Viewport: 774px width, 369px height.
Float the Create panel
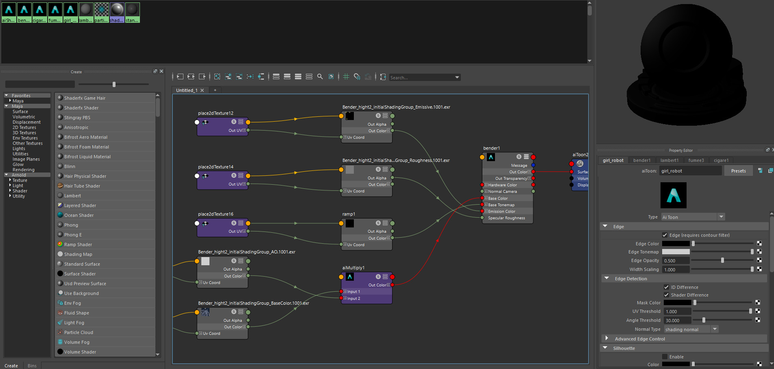[x=155, y=71]
